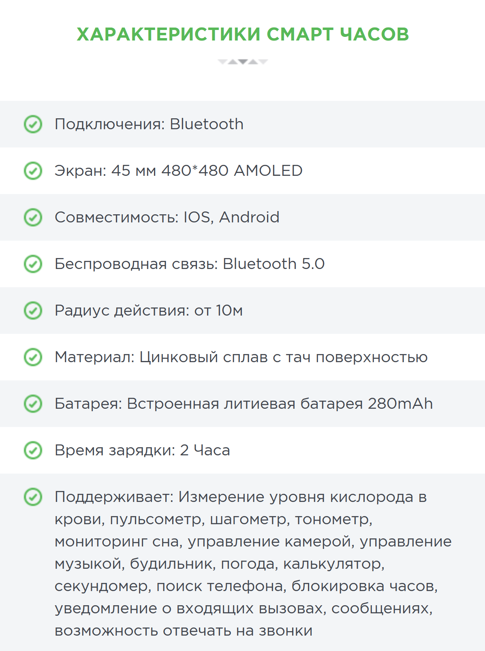Click the triangle divider ornament under heading
This screenshot has height=651, width=485.
(x=243, y=62)
